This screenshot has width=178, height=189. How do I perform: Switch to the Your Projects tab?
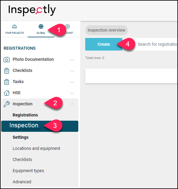[x=14, y=29]
